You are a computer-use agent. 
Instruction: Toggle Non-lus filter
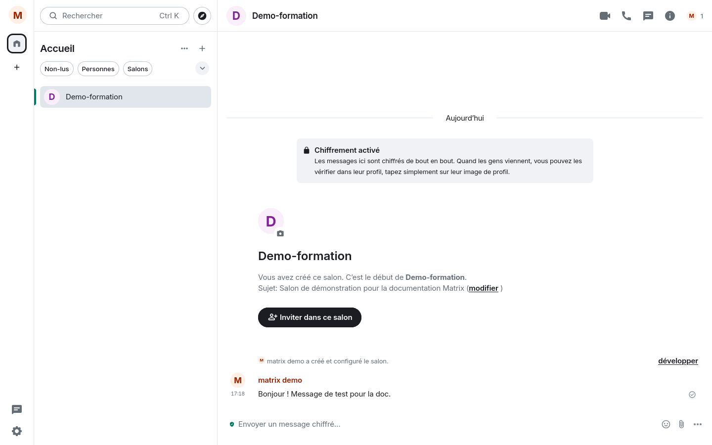57,69
